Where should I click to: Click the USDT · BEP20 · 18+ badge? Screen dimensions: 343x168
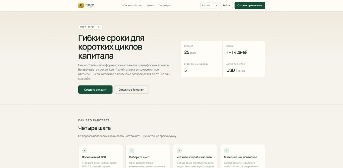pyautogui.click(x=90, y=27)
